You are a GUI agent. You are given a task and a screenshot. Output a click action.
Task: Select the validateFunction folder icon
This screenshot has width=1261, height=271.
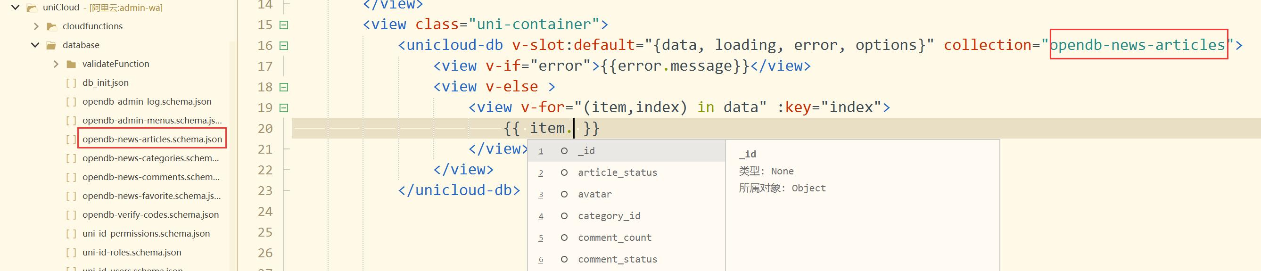(71, 64)
